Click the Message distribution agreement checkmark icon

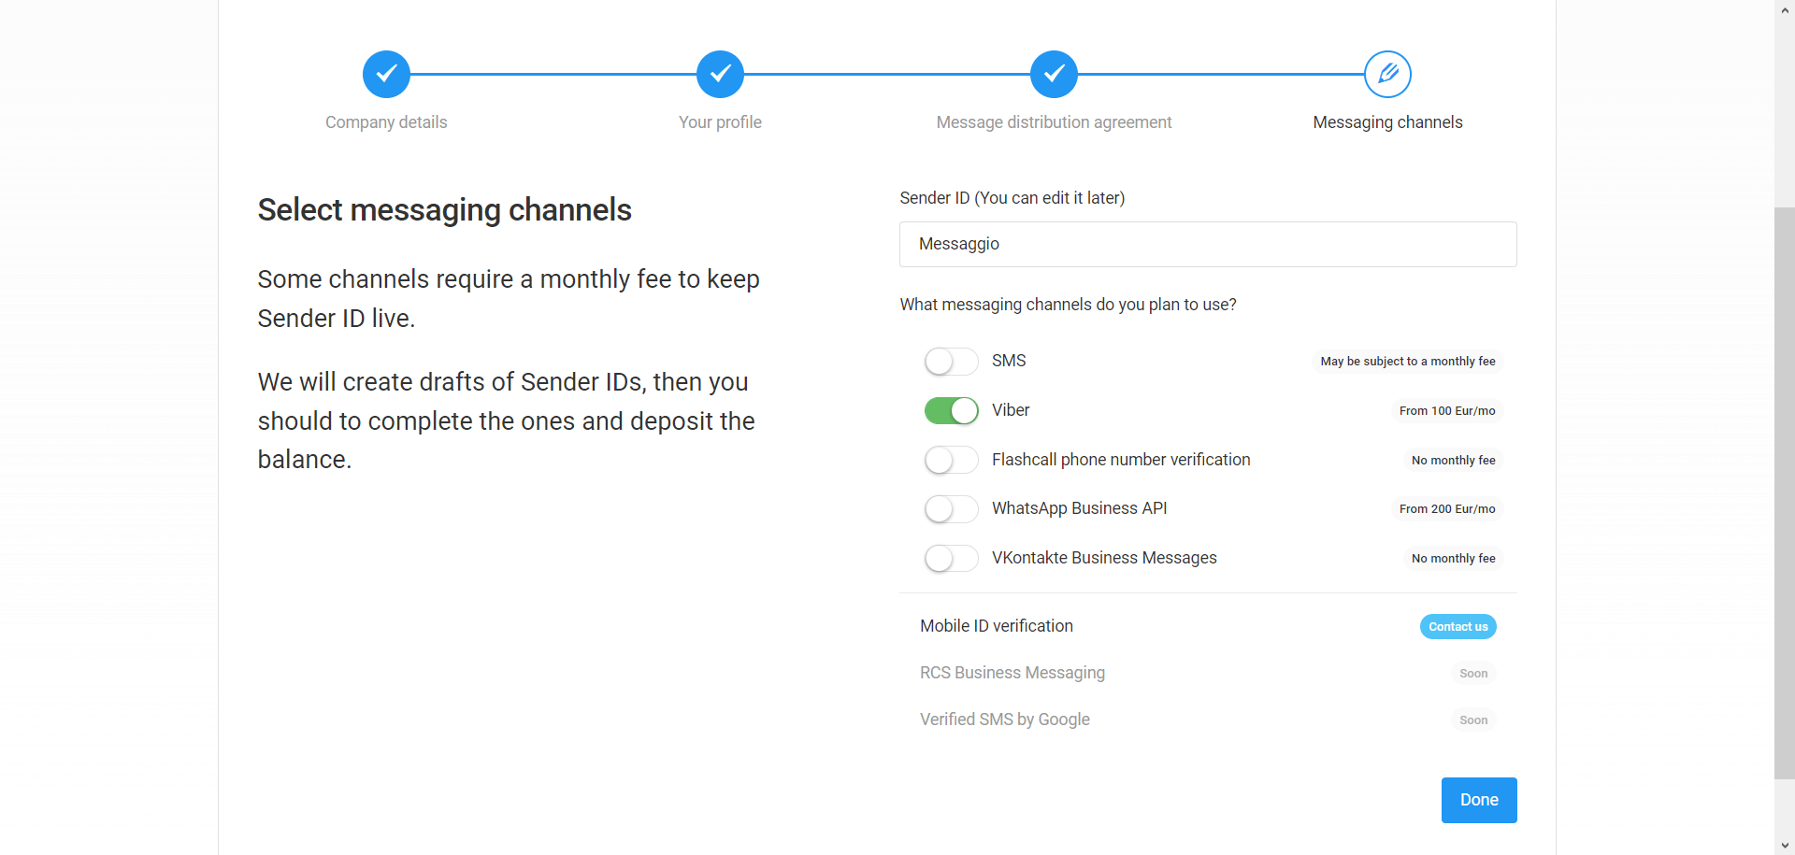[x=1054, y=74]
